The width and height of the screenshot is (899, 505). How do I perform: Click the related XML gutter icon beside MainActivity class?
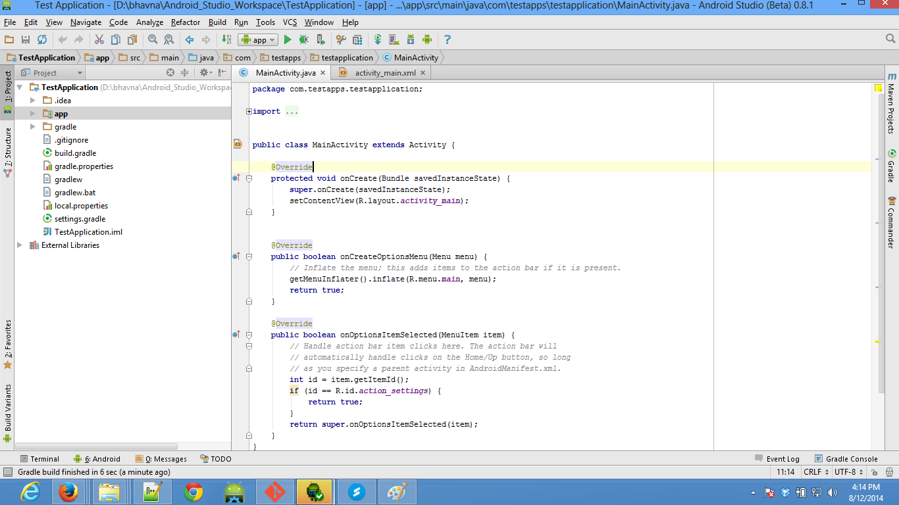[x=238, y=143]
